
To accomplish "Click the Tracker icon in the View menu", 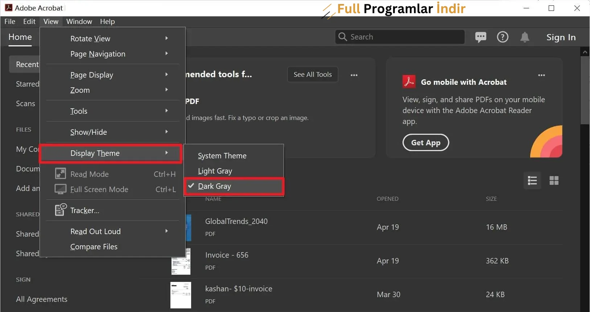I will (x=61, y=209).
